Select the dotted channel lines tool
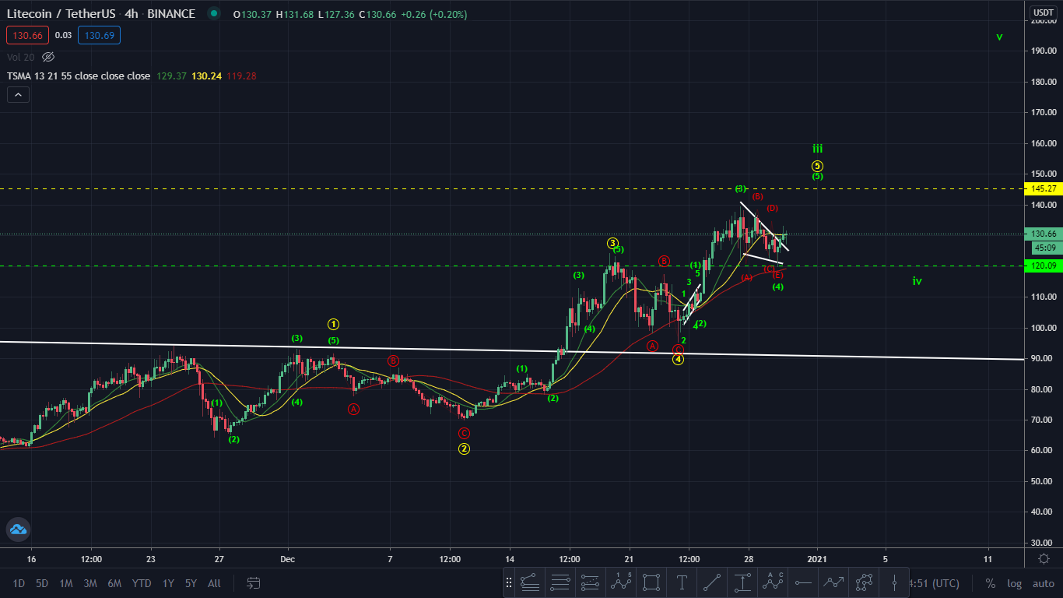 pyautogui.click(x=590, y=582)
